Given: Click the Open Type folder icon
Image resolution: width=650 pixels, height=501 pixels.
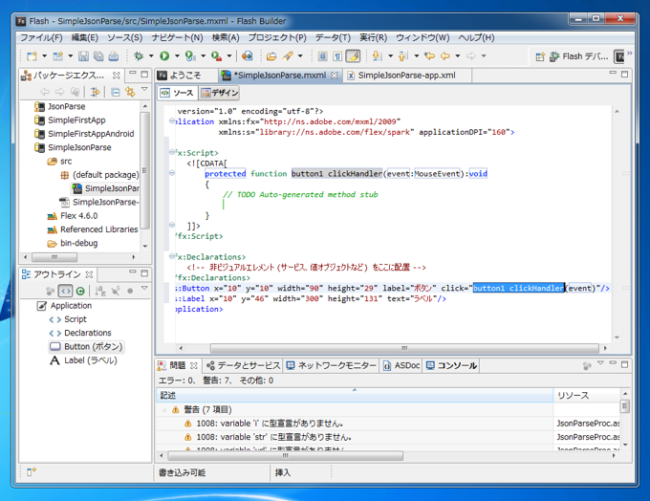Looking at the screenshot, I should 271,56.
